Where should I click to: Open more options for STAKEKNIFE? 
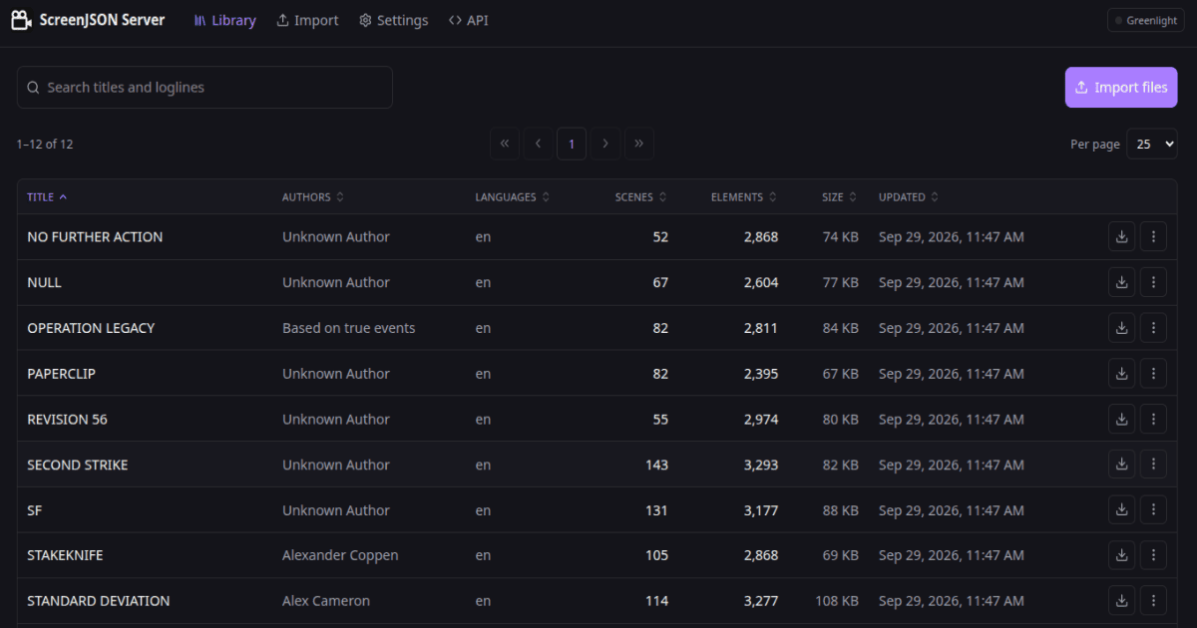(x=1153, y=555)
